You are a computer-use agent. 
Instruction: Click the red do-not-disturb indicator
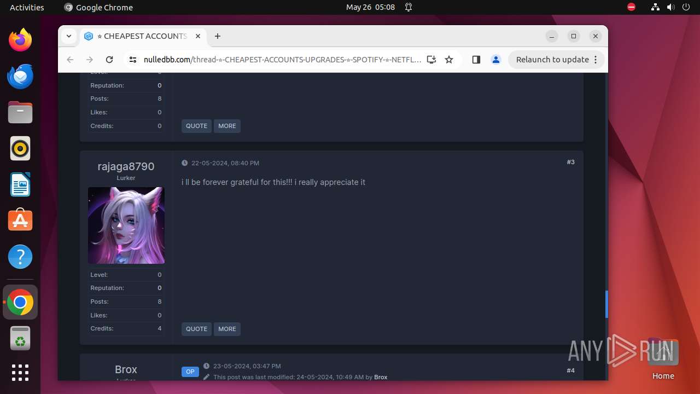(x=632, y=7)
